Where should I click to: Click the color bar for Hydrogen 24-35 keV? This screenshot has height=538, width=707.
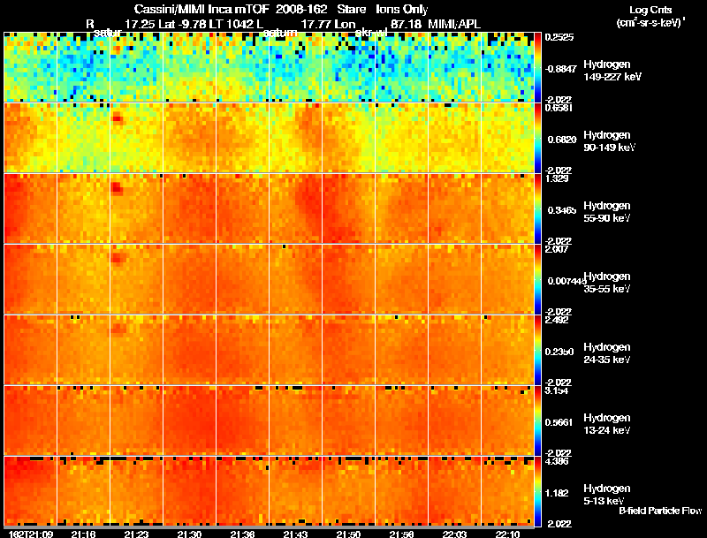point(537,350)
